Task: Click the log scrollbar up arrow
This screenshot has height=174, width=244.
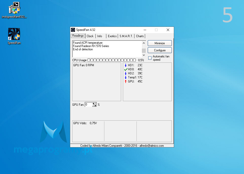Action: click(x=144, y=43)
